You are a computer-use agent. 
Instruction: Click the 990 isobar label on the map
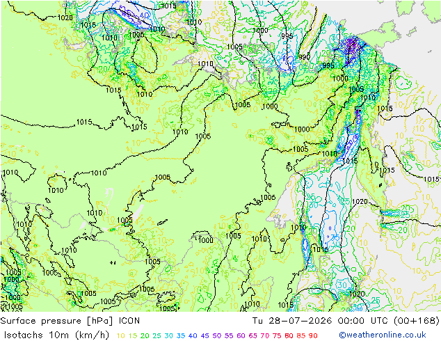pos(304,57)
